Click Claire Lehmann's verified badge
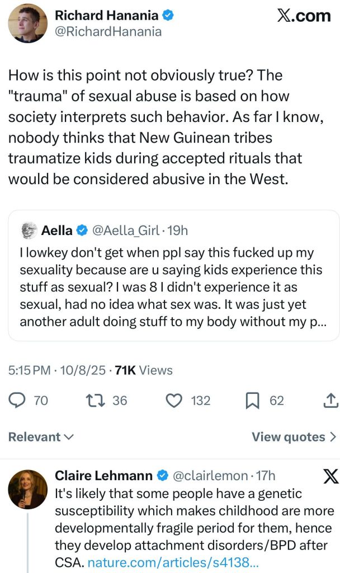The image size is (340, 573). click(x=162, y=476)
